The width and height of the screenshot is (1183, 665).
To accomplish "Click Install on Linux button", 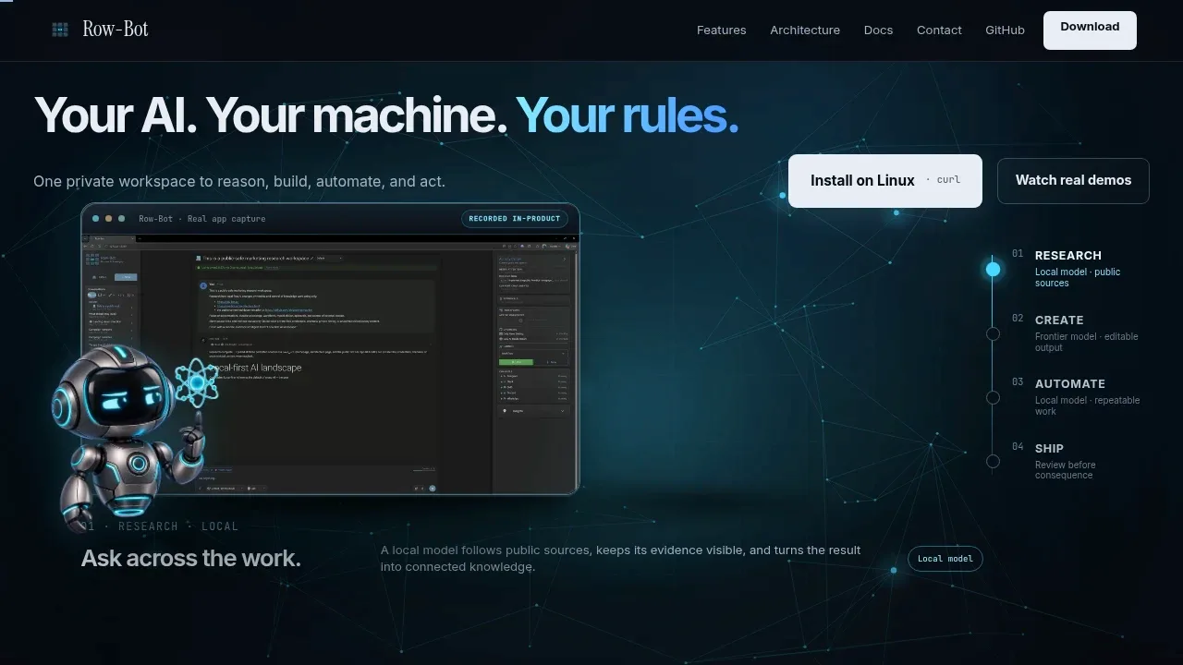I will [884, 181].
